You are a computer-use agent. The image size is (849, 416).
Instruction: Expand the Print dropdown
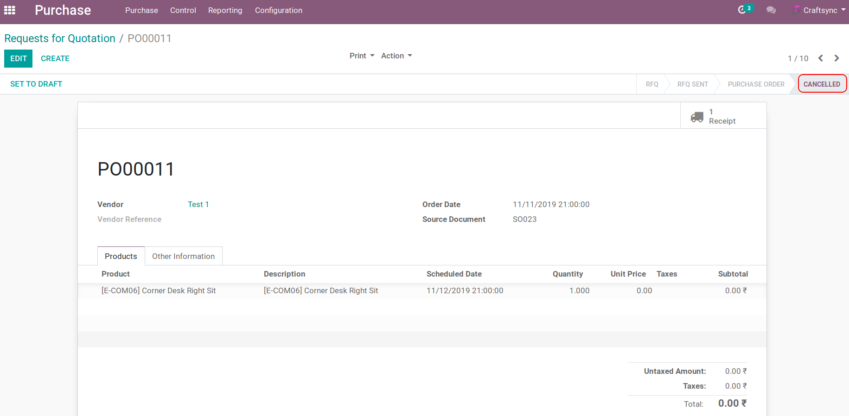click(x=362, y=56)
